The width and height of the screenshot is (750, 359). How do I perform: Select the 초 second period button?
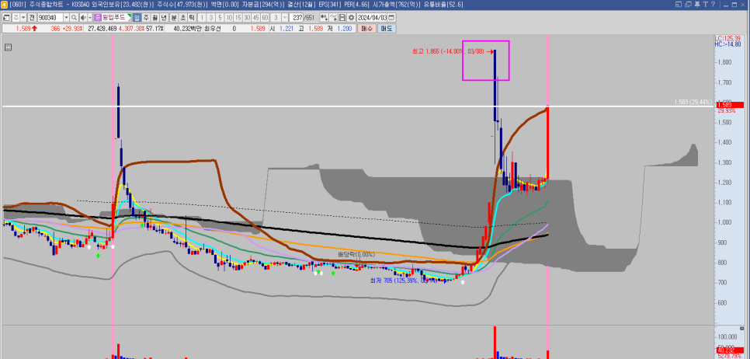point(183,17)
